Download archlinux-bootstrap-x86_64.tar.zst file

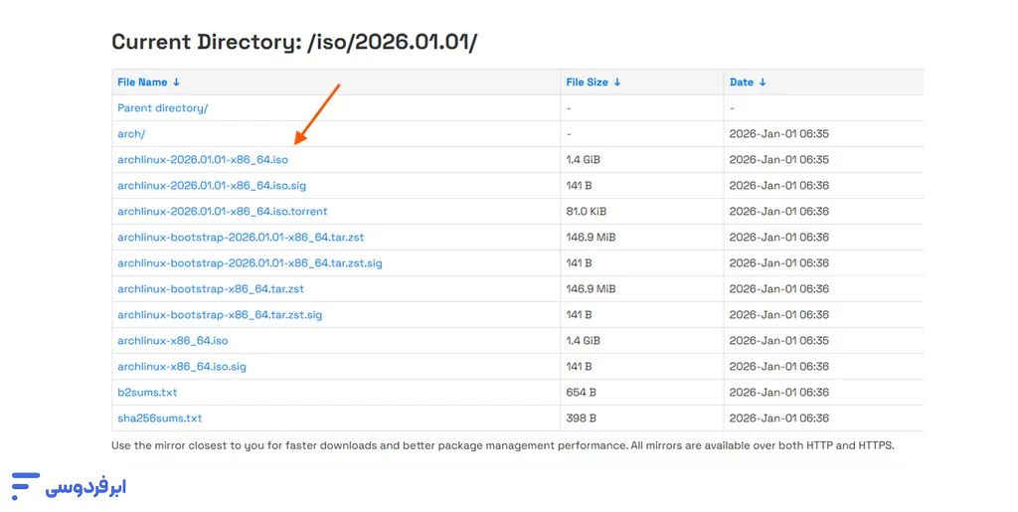point(211,288)
